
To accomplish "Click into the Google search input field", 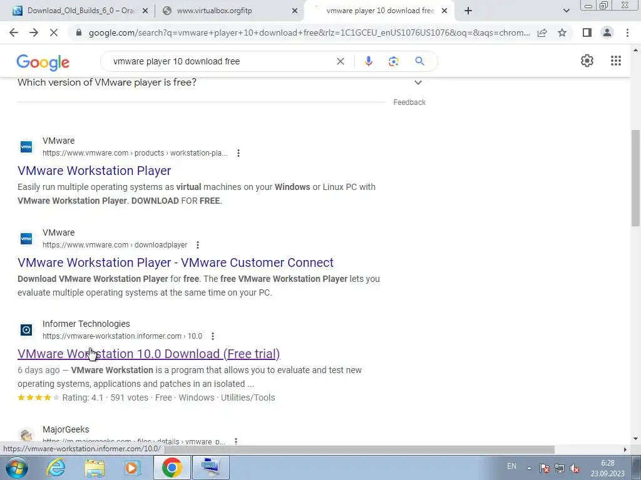I will [x=221, y=61].
